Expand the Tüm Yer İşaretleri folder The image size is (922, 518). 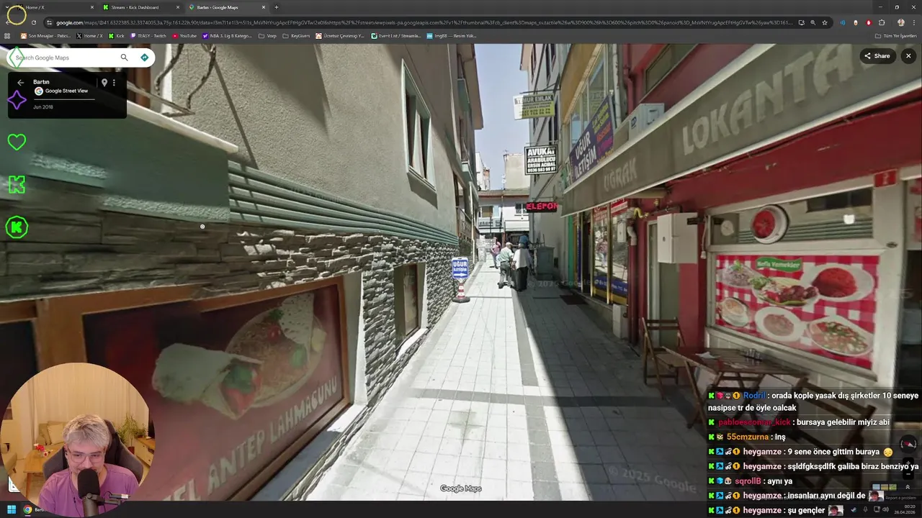point(895,35)
